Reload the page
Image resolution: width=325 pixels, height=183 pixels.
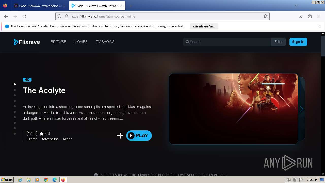[24, 16]
